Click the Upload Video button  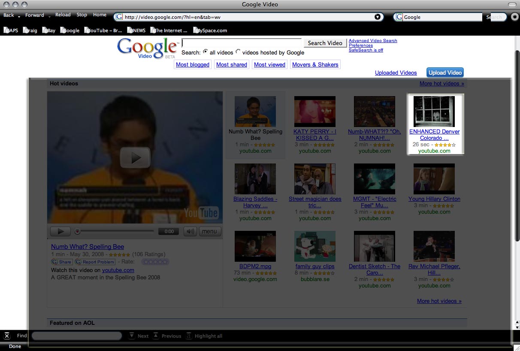tap(445, 73)
